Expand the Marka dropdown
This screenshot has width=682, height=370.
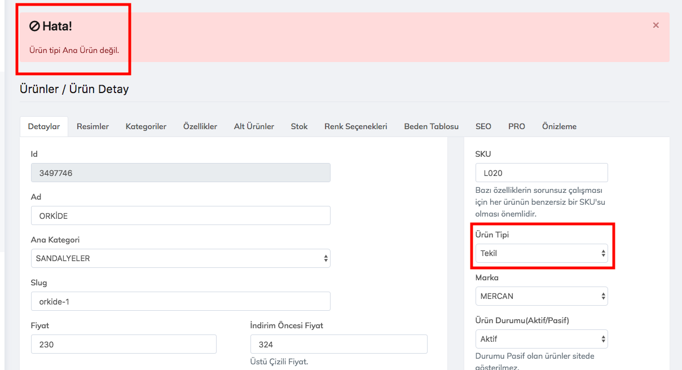click(x=542, y=296)
